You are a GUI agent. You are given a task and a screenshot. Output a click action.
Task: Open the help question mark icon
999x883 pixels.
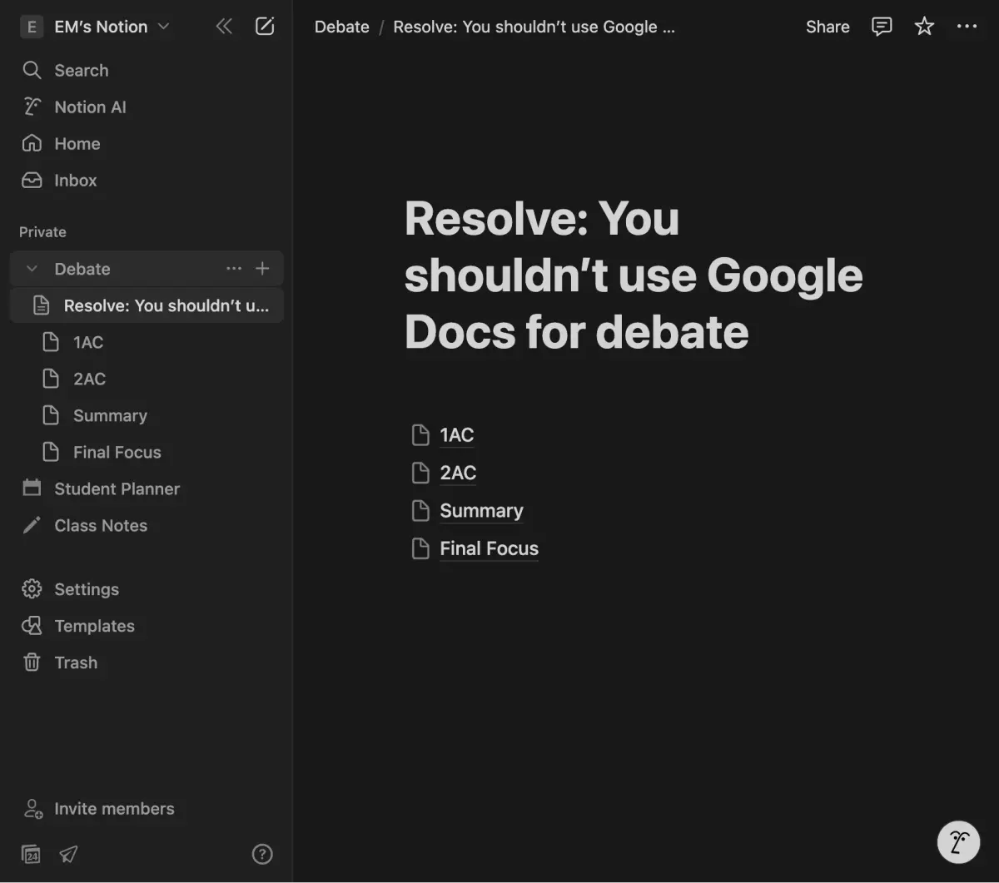pos(262,854)
